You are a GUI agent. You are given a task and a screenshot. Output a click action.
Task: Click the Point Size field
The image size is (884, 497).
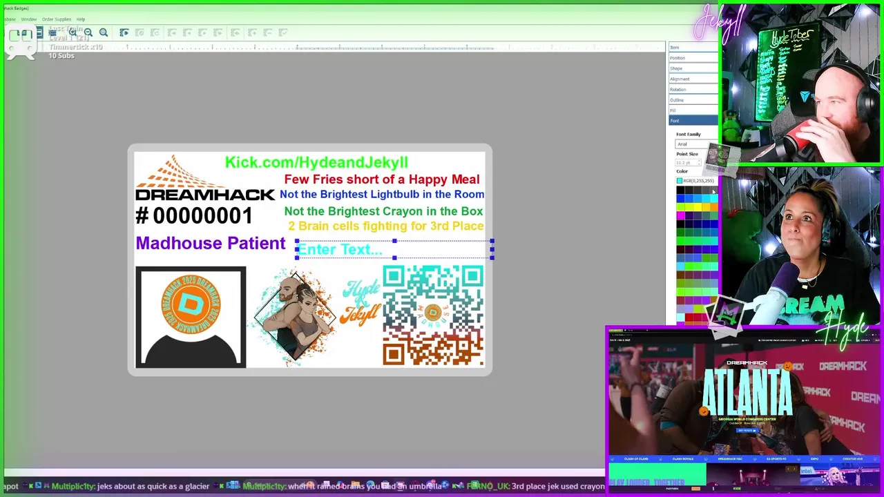click(x=689, y=163)
